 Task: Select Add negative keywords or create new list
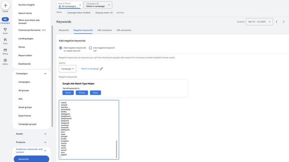point(61,48)
